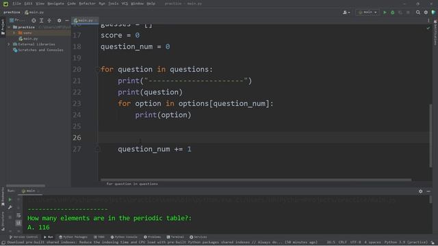
Task: Open Search Everywhere magnifier icon
Action: [x=418, y=12]
